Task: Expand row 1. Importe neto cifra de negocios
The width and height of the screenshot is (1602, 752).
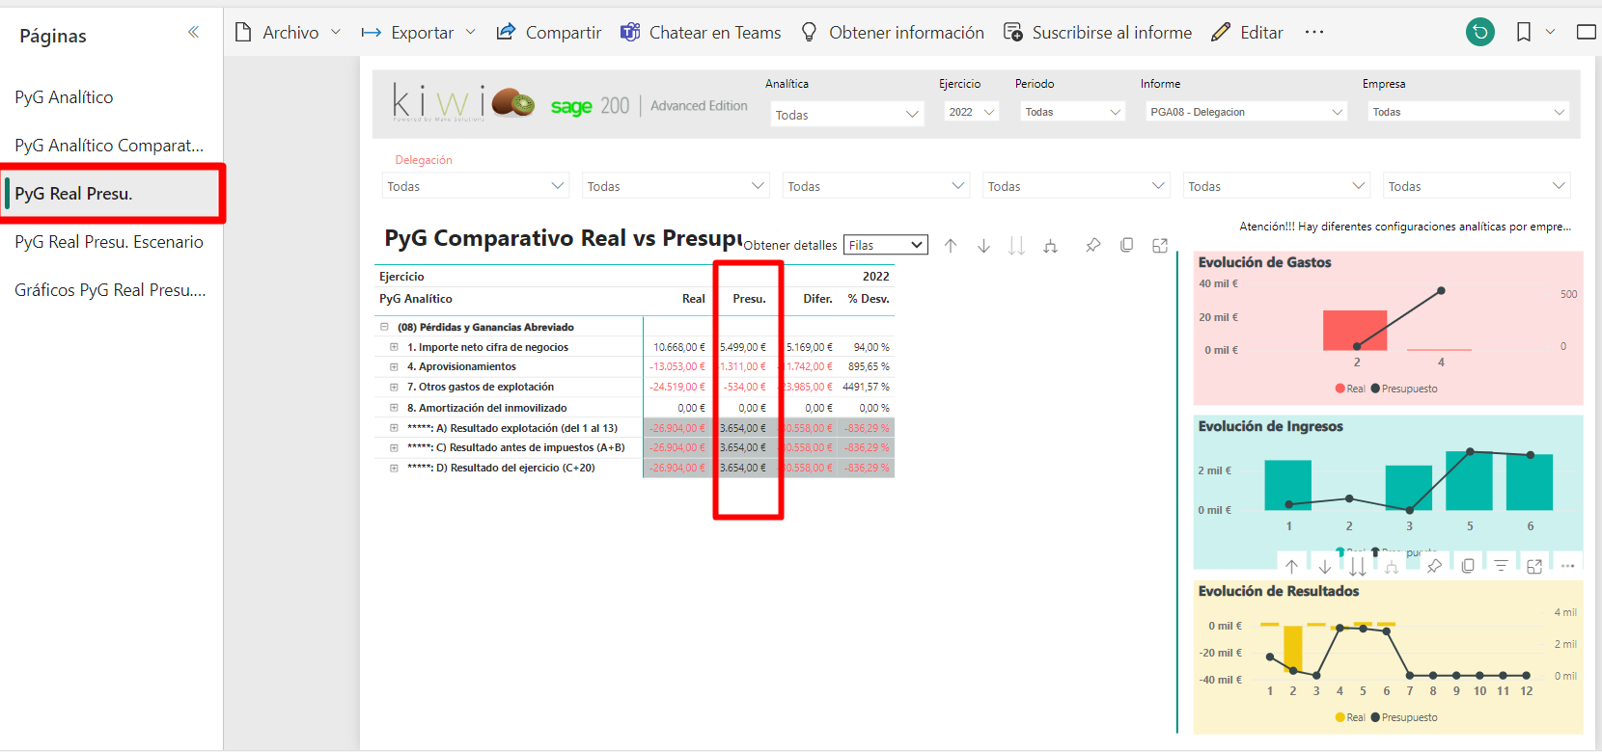Action: pos(394,347)
